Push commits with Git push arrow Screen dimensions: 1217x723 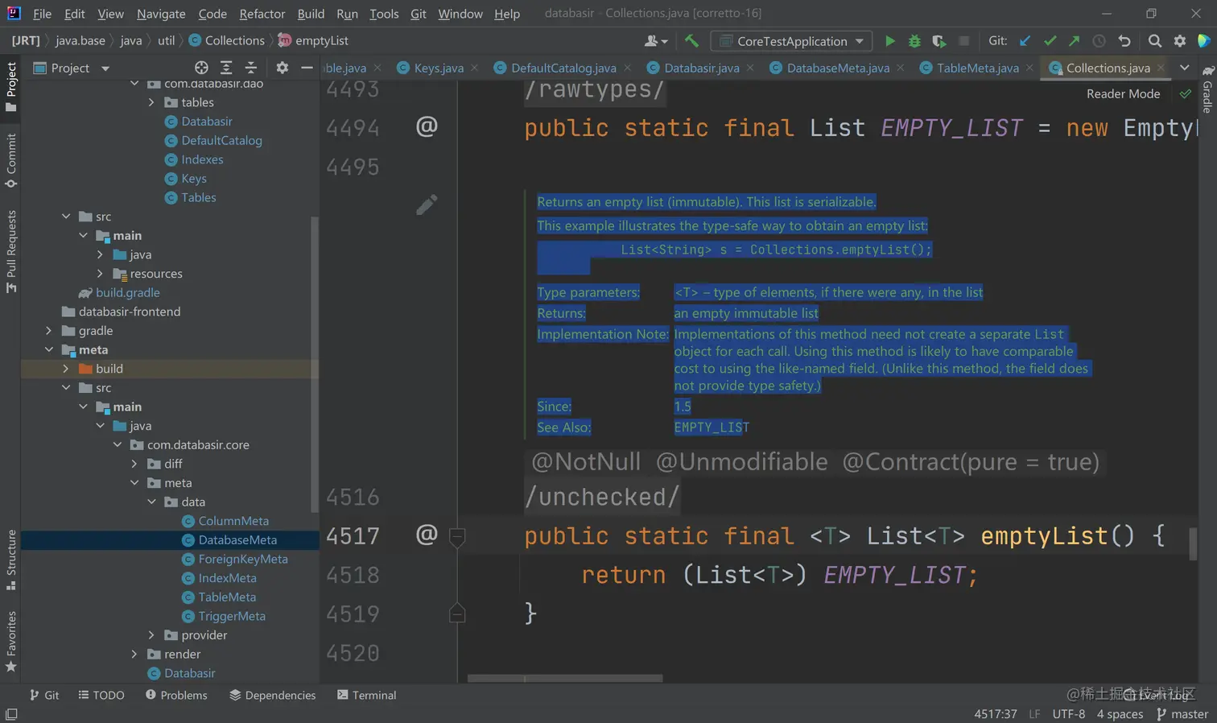[x=1074, y=41]
